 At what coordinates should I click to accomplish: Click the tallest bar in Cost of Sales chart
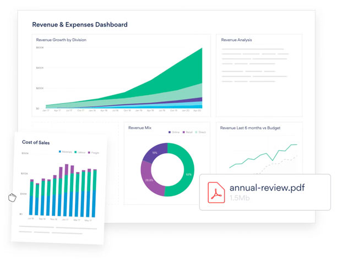pos(67,190)
